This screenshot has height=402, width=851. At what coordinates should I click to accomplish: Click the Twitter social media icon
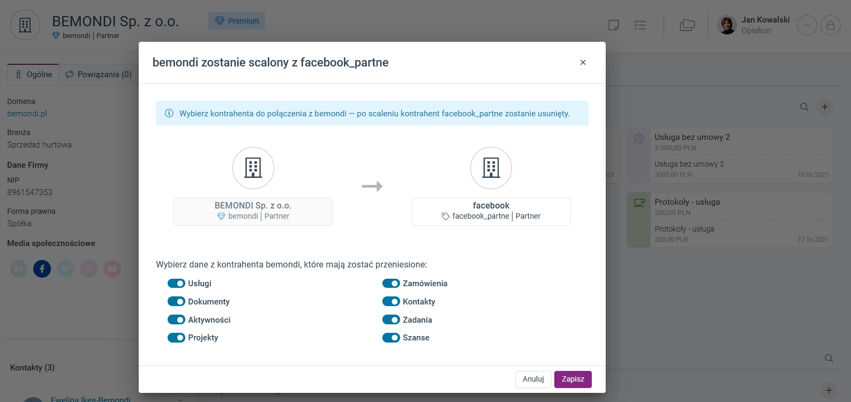coord(66,269)
